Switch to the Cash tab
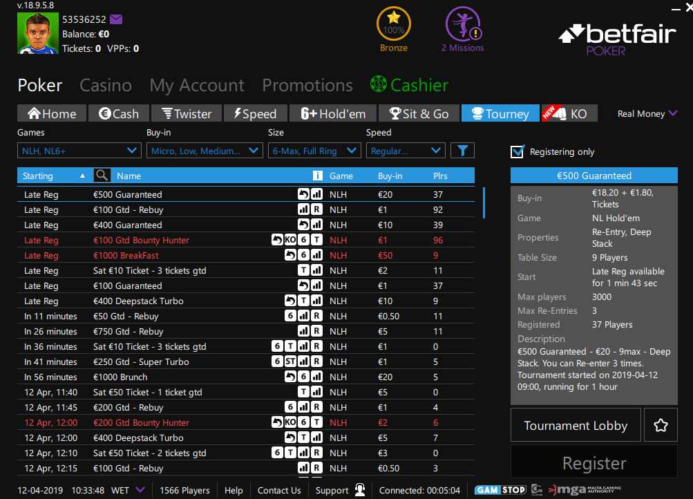693x499 pixels. (x=118, y=113)
